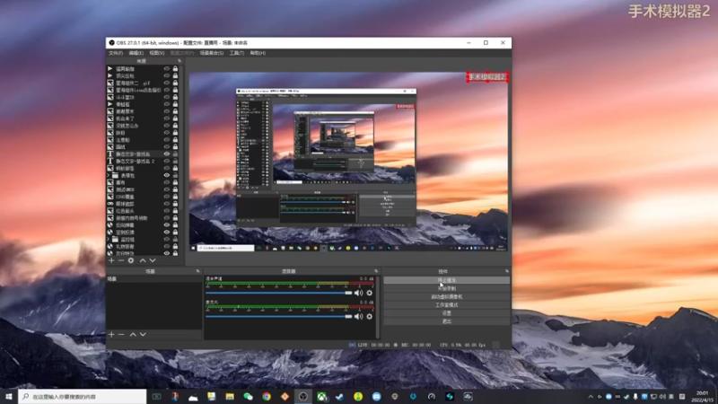Start the virtual camera (启动虚拟摄像机)
The height and width of the screenshot is (404, 718).
pyautogui.click(x=446, y=297)
